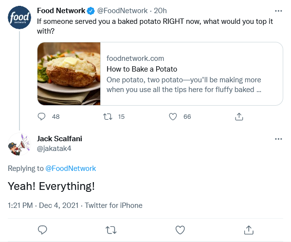Viewport: 291px width, 242px height.
Task: Reply to the Food Network tweet
Action: pos(41,117)
